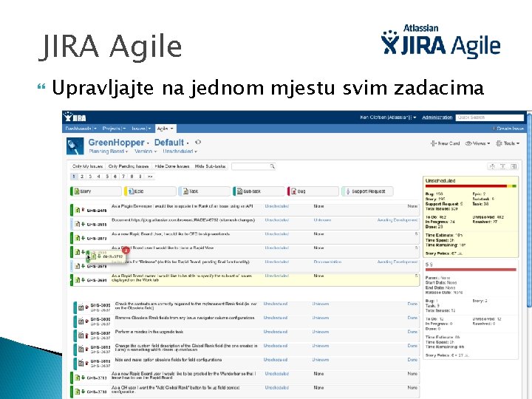The width and height of the screenshot is (532, 399).
Task: Click the Create Issue button
Action: 508,129
